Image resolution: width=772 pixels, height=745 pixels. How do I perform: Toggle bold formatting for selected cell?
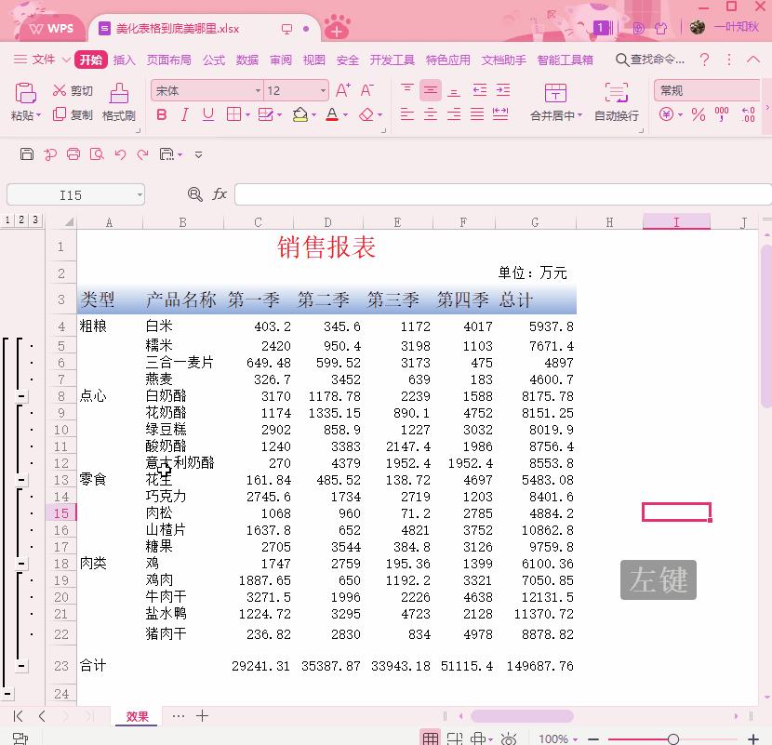[x=160, y=114]
